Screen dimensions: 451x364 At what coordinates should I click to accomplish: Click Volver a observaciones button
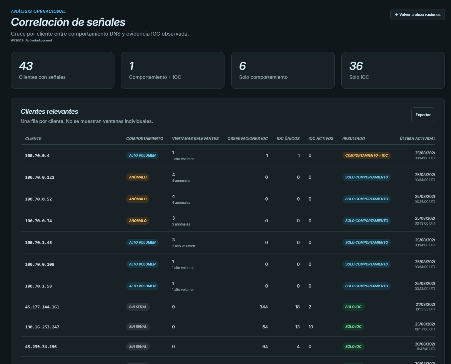coord(417,14)
